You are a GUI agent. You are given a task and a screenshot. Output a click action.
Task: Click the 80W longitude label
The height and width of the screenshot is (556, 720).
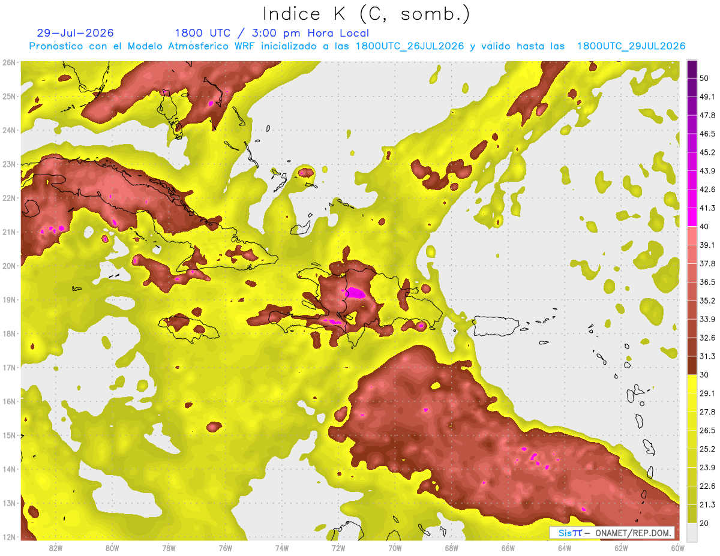coord(112,548)
